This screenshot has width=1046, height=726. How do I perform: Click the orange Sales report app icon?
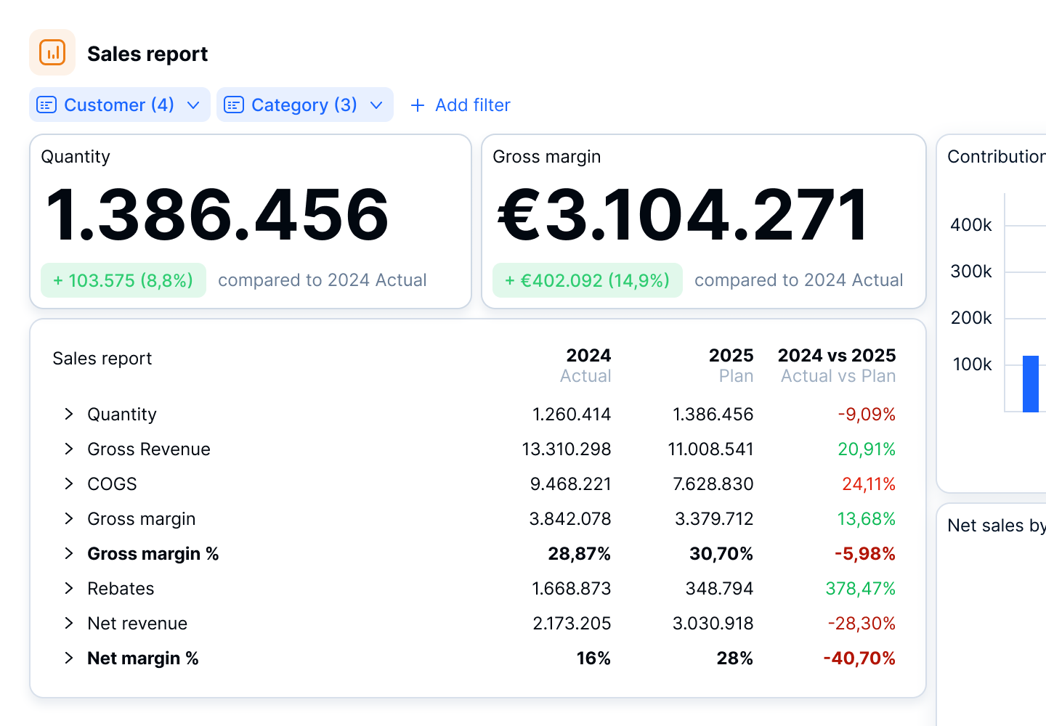52,52
